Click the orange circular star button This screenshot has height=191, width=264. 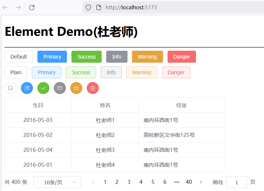coord(76,88)
